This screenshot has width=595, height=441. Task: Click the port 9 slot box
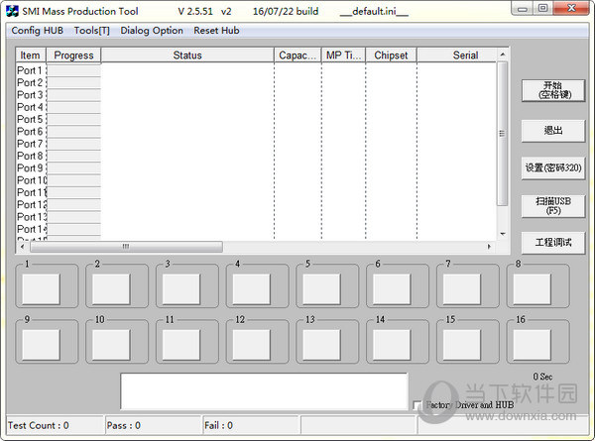(41, 345)
